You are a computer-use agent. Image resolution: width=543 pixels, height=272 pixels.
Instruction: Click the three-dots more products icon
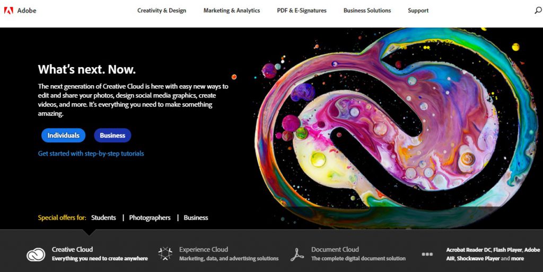(427, 254)
